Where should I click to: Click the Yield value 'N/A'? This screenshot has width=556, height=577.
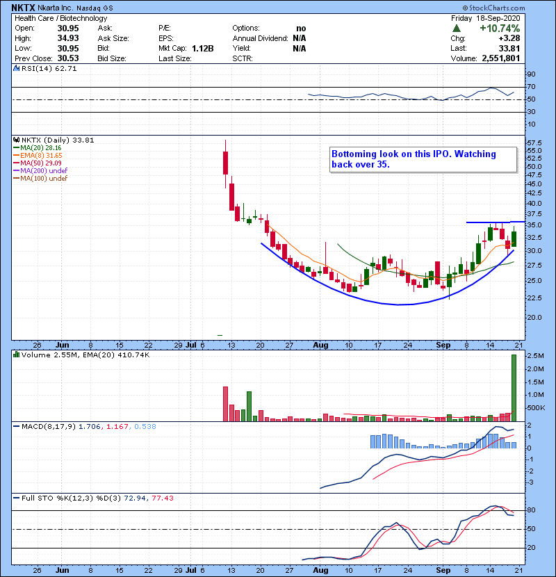coord(300,48)
